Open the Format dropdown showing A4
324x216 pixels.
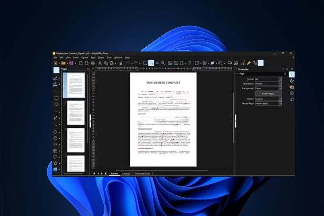coord(268,79)
